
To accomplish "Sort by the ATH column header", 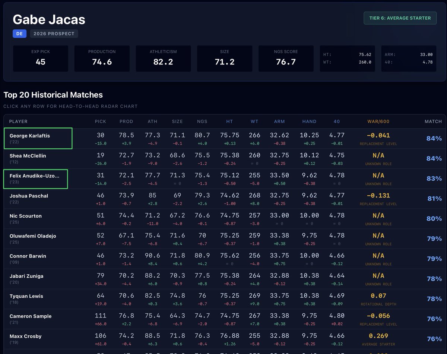I will (152, 121).
